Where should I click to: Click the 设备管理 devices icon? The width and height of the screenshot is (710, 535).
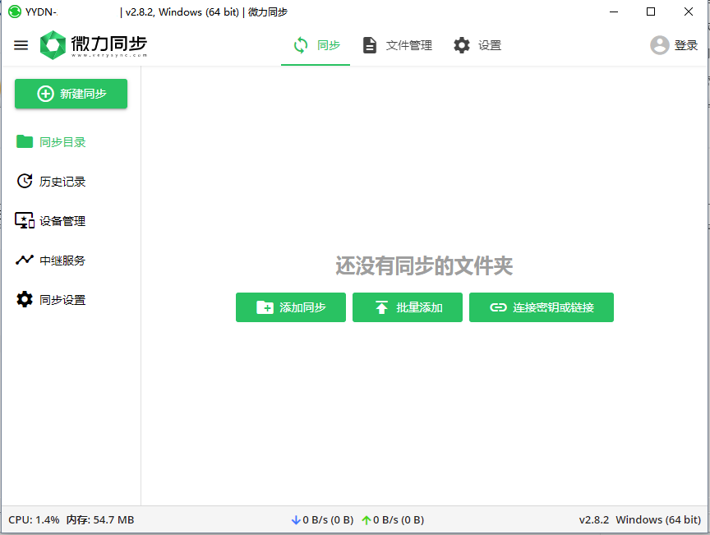[25, 220]
